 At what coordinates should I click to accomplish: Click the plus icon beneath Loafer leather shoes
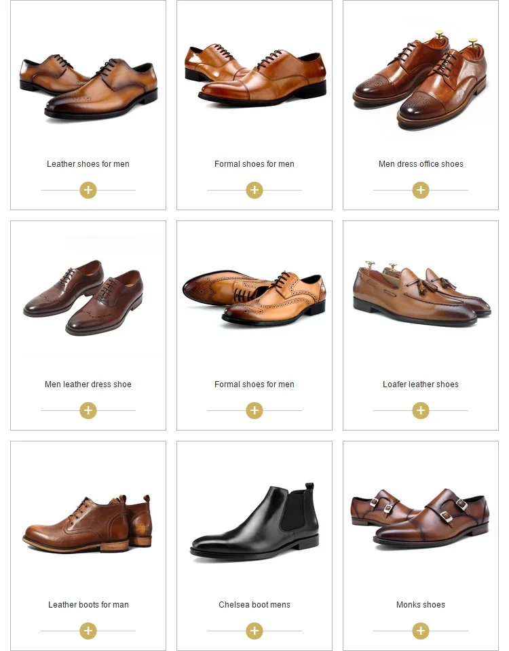pyautogui.click(x=421, y=410)
